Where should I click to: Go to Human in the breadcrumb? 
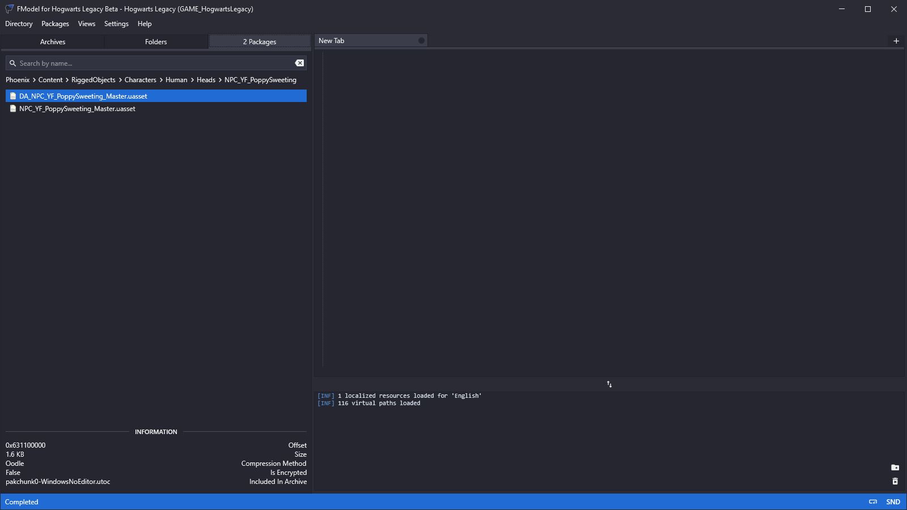click(176, 80)
